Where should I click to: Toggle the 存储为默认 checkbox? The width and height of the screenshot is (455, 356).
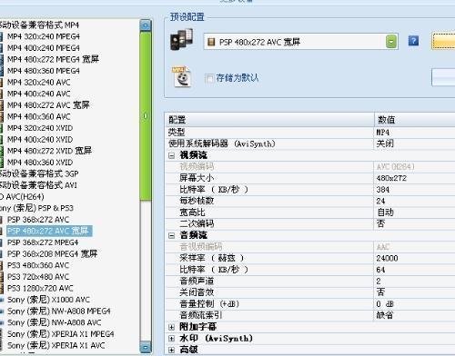[209, 78]
